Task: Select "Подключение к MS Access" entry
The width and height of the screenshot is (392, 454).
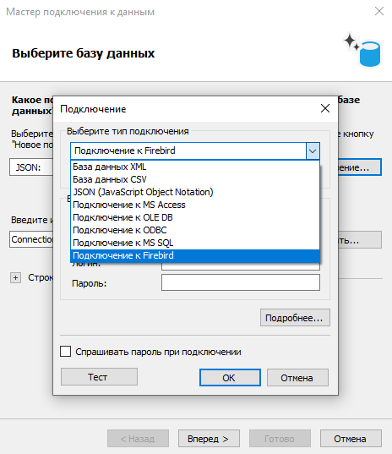Action: pos(195,205)
